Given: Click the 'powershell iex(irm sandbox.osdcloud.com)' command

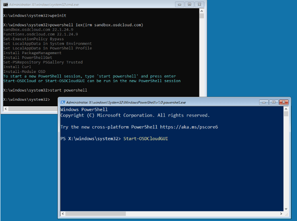Looking at the screenshot, I should (96, 25).
